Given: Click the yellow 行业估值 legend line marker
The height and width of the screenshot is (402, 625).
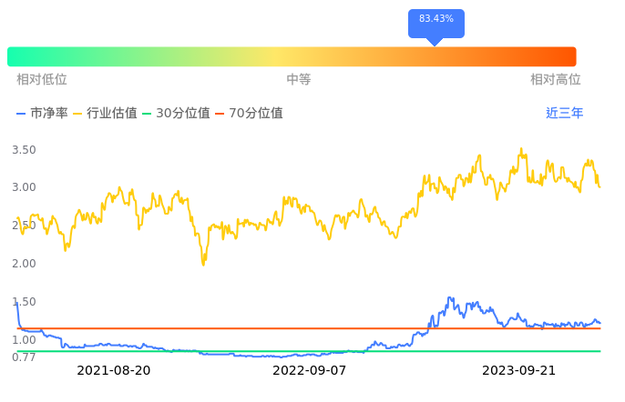Looking at the screenshot, I should tap(77, 114).
